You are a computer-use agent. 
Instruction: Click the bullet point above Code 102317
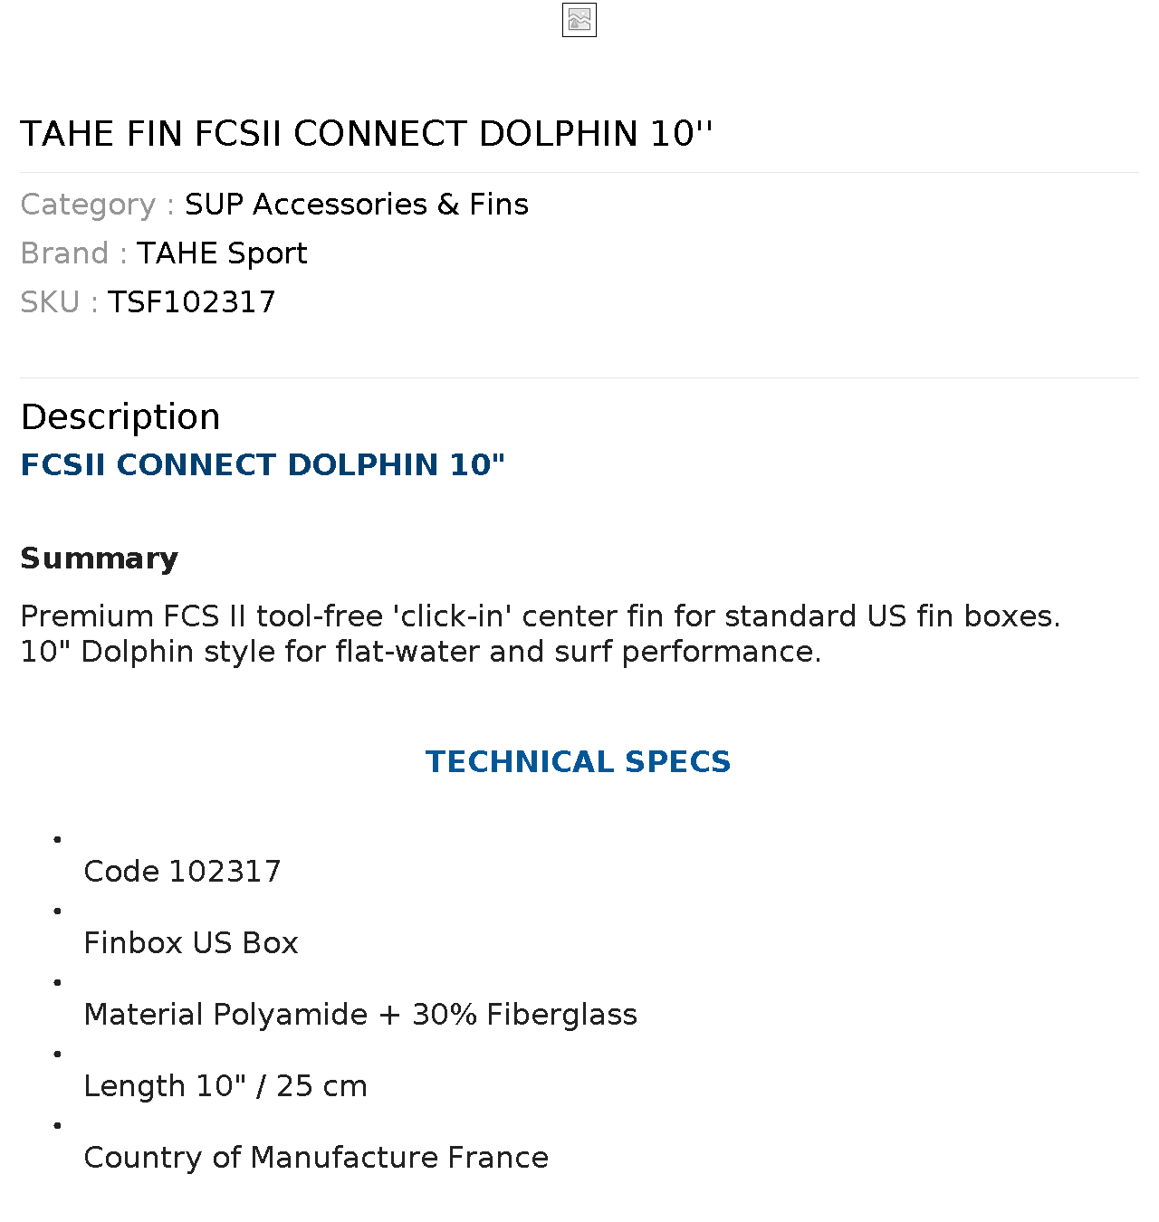58,839
